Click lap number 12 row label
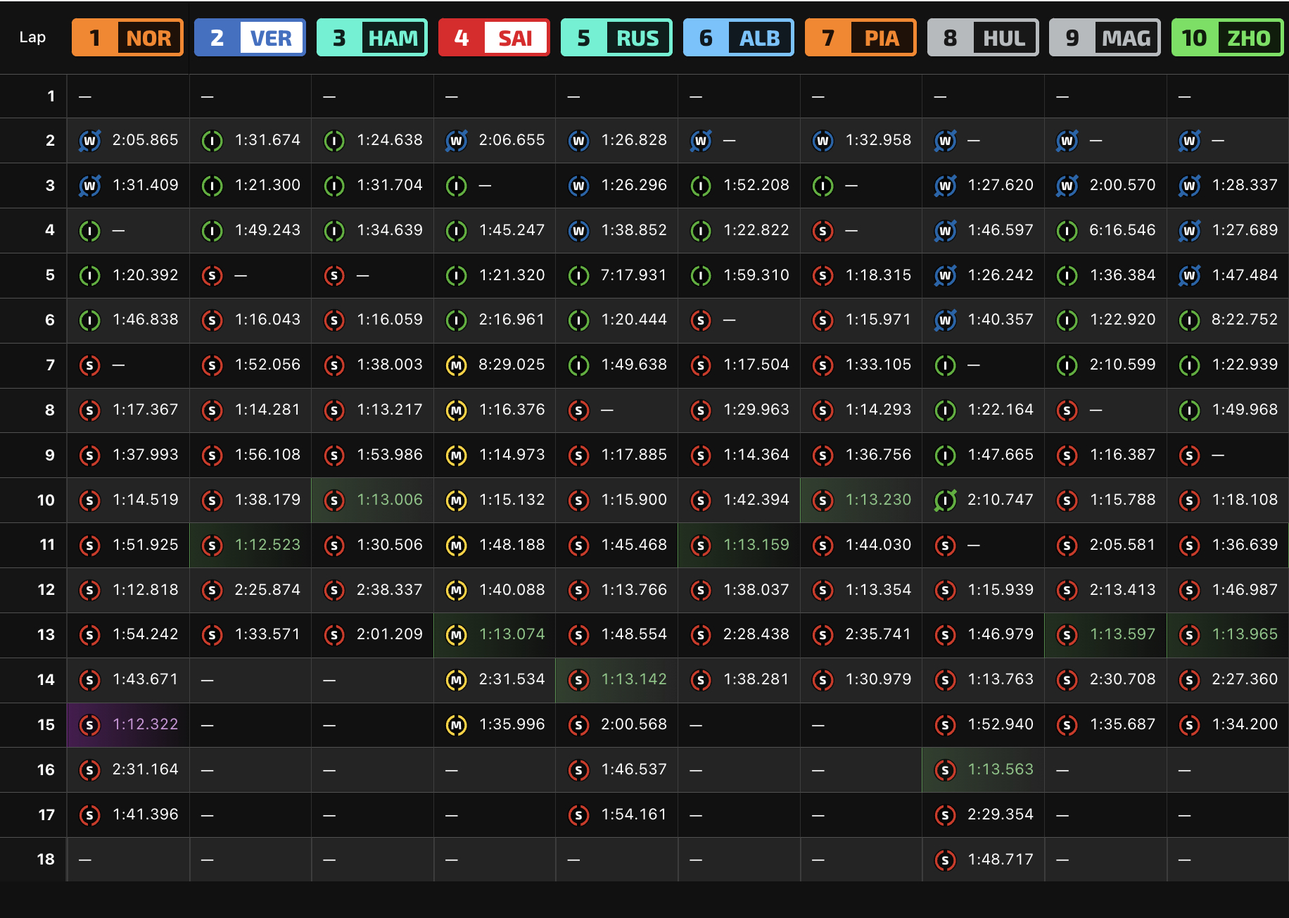Screen dimensions: 1289x918 (46, 590)
